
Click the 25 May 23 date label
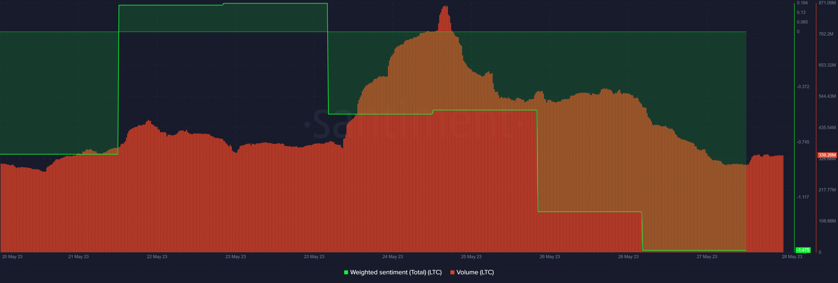coord(471,257)
